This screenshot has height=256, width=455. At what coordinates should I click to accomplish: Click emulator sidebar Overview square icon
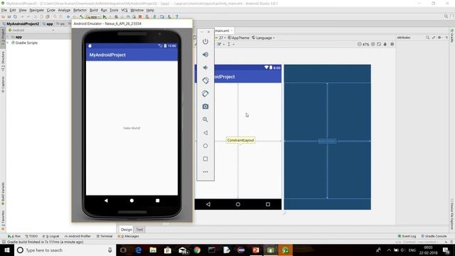pyautogui.click(x=205, y=159)
